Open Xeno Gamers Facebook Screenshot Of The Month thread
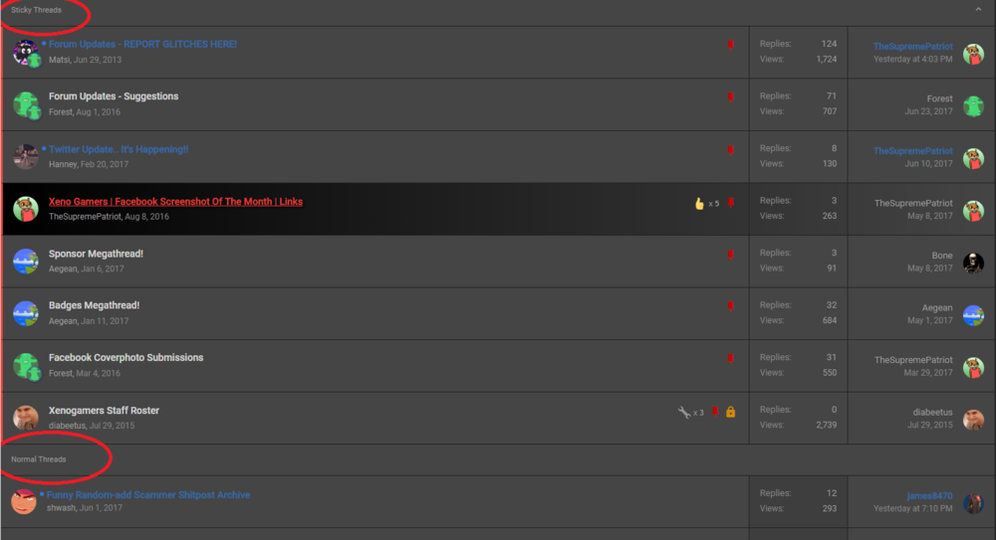 pos(175,202)
